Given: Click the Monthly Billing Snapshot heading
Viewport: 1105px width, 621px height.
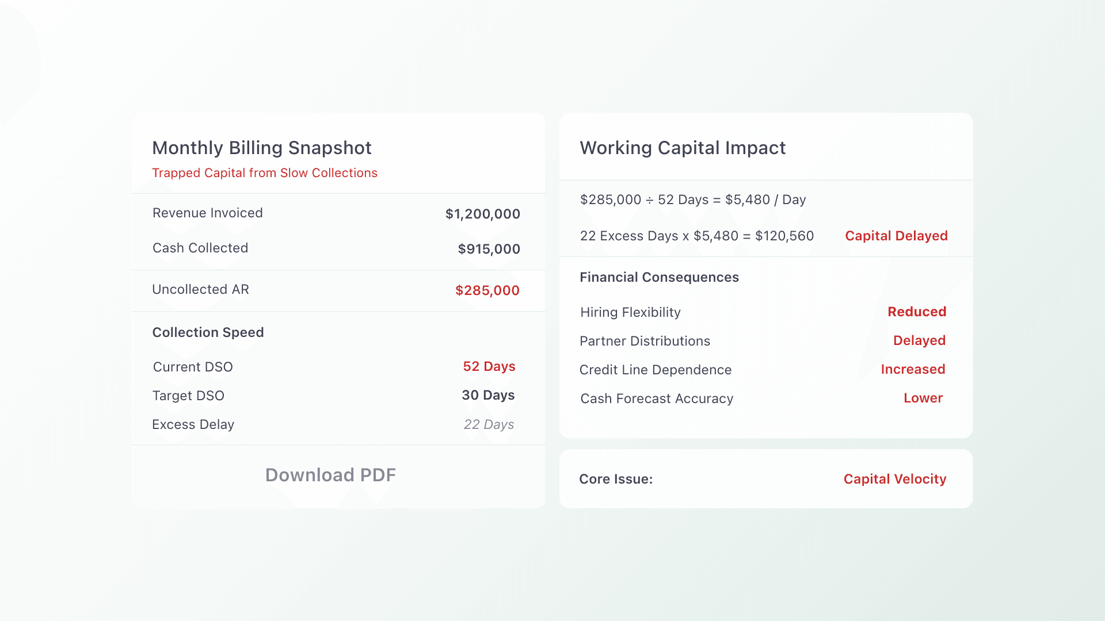Looking at the screenshot, I should tap(262, 148).
